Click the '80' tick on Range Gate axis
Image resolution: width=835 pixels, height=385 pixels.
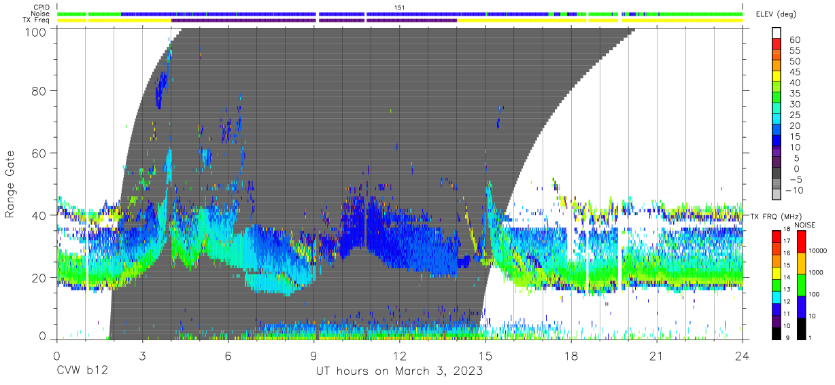40,92
